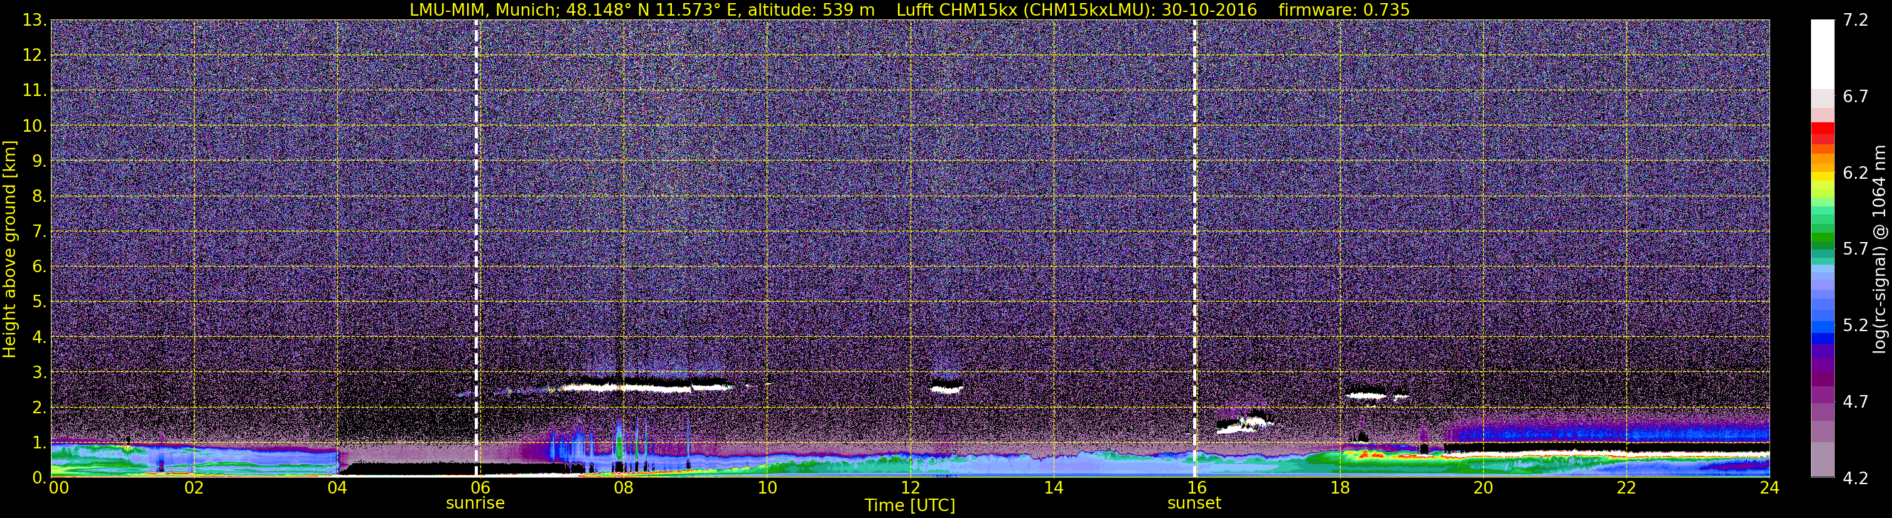Click the station title 'LMU-MIM, Munich' text
This screenshot has height=518, width=1892.
[485, 9]
